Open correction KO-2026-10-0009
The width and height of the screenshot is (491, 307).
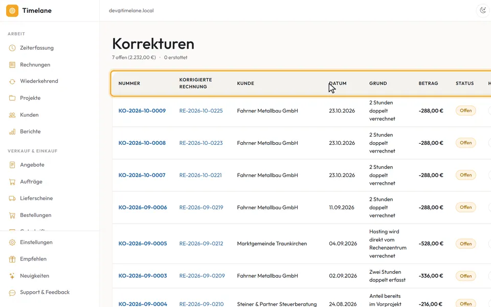click(x=142, y=111)
